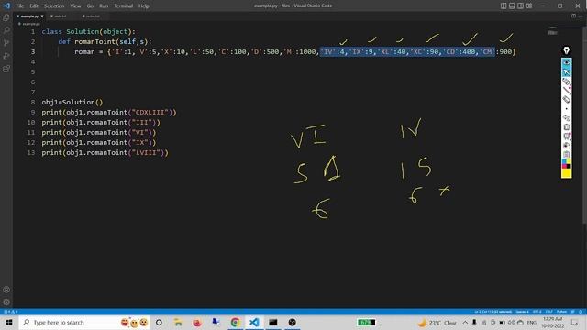
Task: Click the text 'obj1=Solution()'
Action: click(72, 102)
